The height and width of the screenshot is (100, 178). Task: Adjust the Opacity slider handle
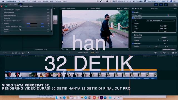tap(159, 40)
